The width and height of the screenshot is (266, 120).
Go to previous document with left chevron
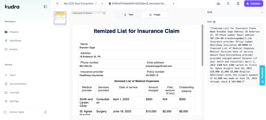point(102,4)
